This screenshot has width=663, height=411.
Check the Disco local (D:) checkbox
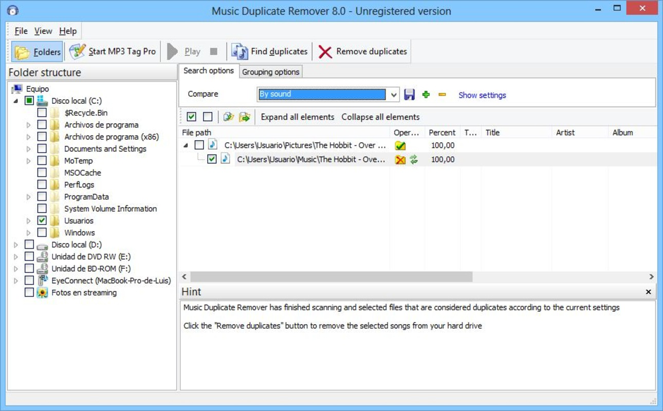point(29,245)
